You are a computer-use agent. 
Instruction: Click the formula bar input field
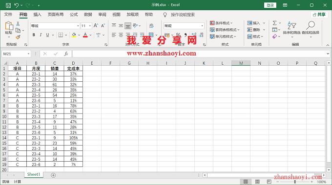[199, 54]
